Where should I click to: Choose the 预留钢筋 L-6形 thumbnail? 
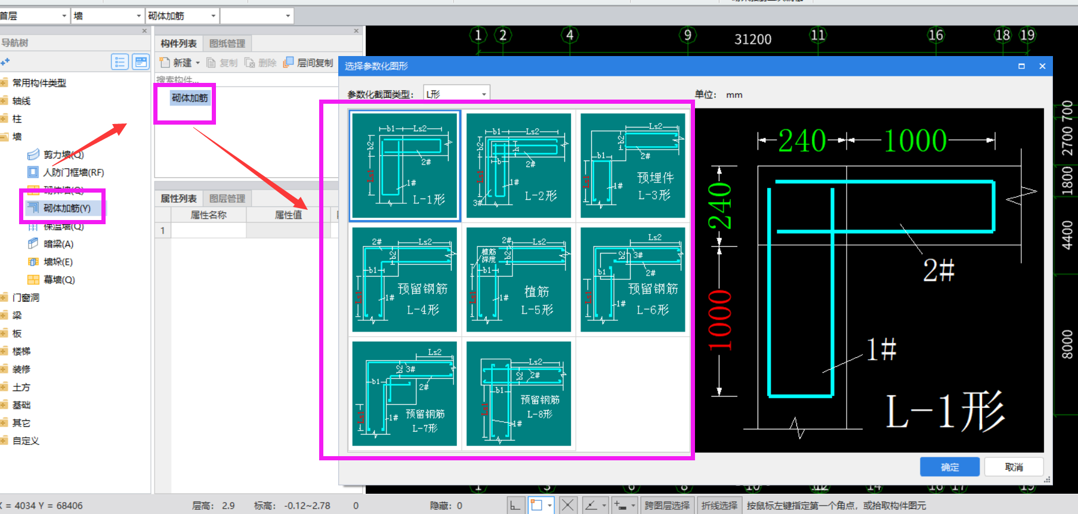point(632,279)
